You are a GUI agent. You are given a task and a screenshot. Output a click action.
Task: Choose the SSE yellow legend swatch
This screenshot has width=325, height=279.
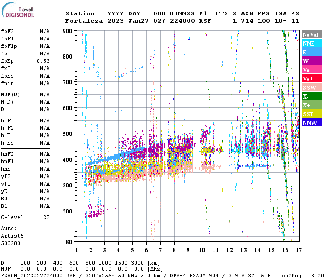[312, 114]
